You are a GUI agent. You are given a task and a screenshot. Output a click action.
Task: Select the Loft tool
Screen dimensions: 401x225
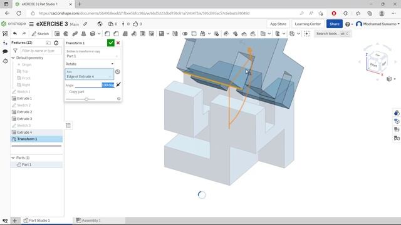[83, 34]
